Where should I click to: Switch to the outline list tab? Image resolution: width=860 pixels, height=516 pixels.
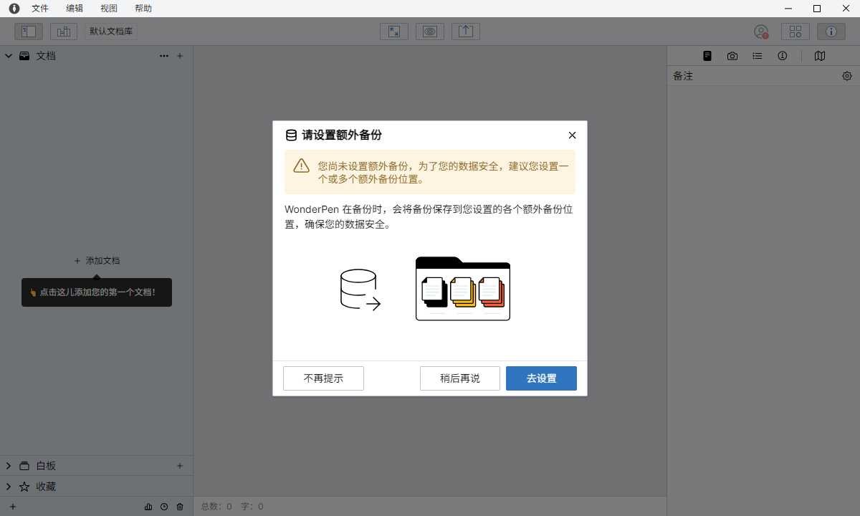pos(758,56)
